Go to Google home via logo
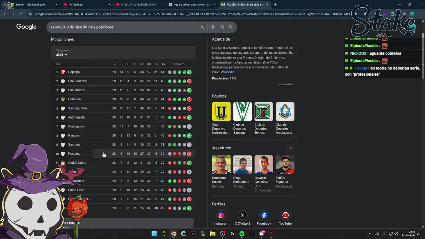425x239 pixels. [x=26, y=27]
